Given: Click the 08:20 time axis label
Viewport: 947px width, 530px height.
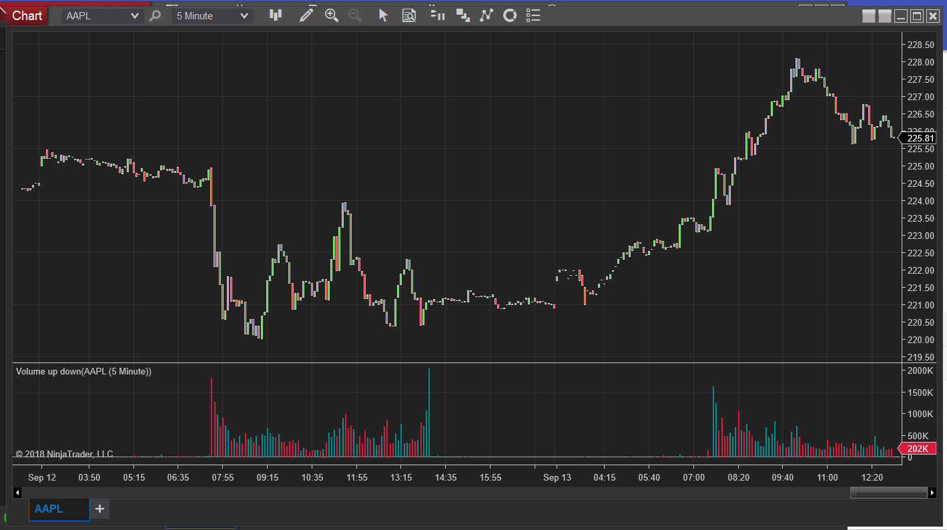Looking at the screenshot, I should 738,477.
